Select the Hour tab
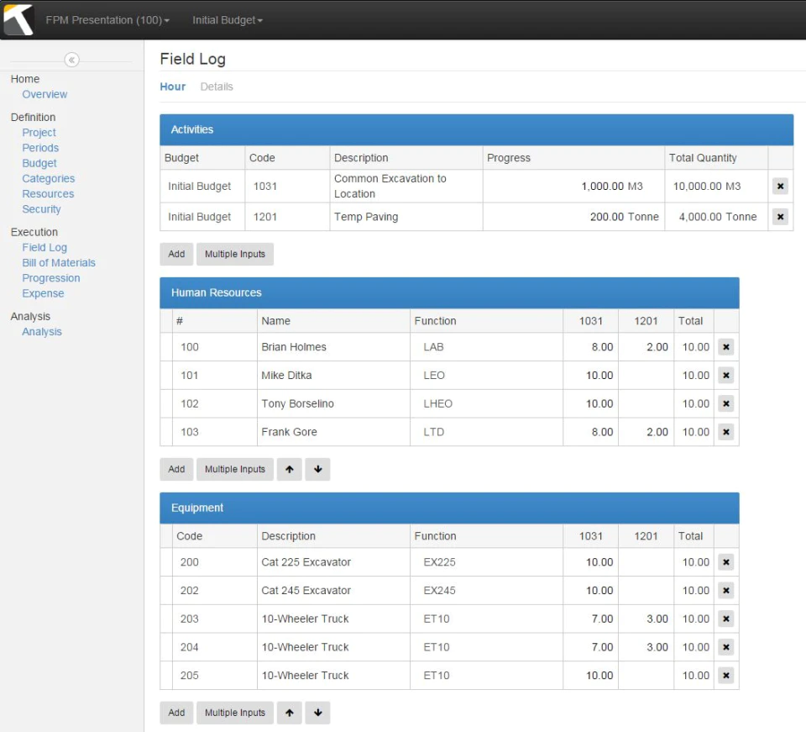 point(173,87)
